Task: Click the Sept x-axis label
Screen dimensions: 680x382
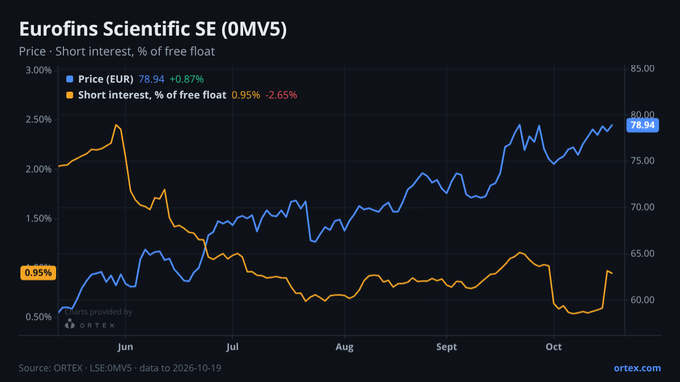Action: coord(447,346)
